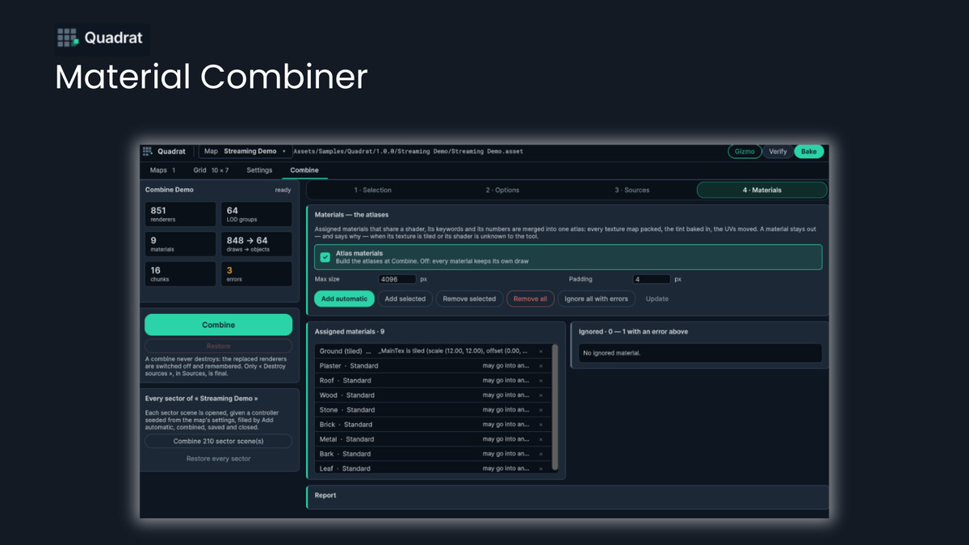Click the Remove all button

pyautogui.click(x=531, y=299)
